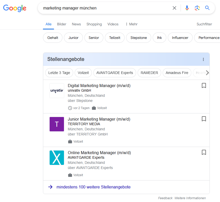This screenshot has height=202, width=220.
Task: Click über Stepstone source text
Action: [x=80, y=101]
